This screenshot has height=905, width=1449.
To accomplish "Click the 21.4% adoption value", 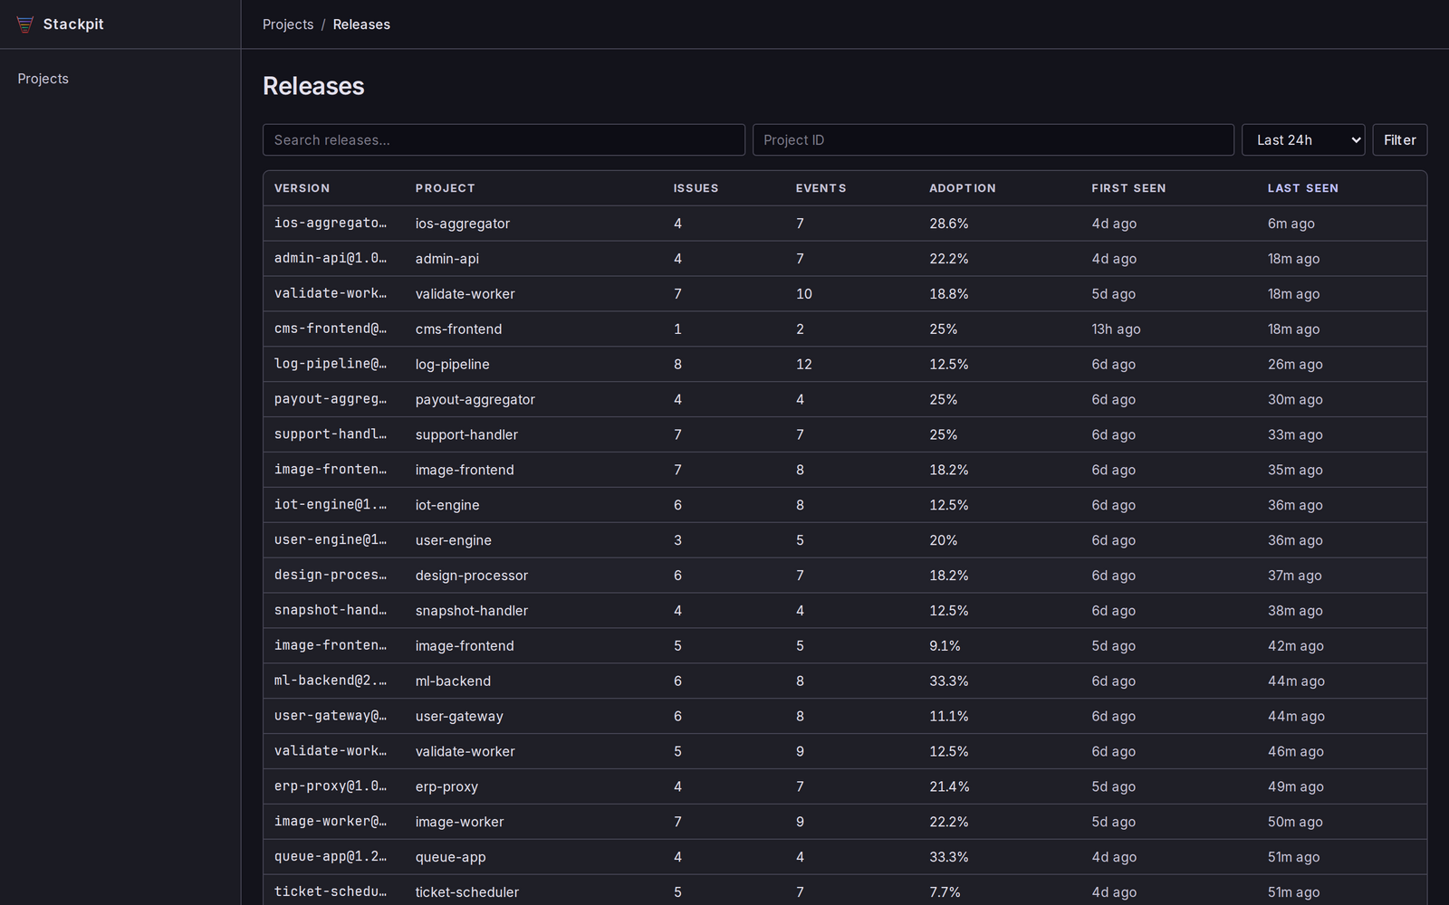I will tap(949, 787).
